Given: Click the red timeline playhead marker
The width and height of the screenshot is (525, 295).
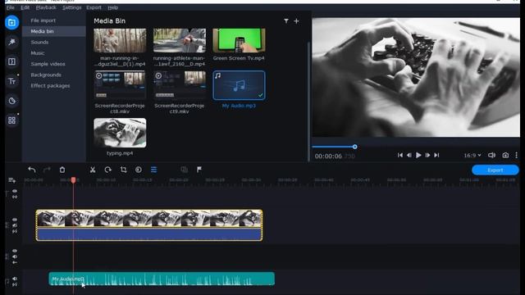Looking at the screenshot, I should (x=73, y=180).
